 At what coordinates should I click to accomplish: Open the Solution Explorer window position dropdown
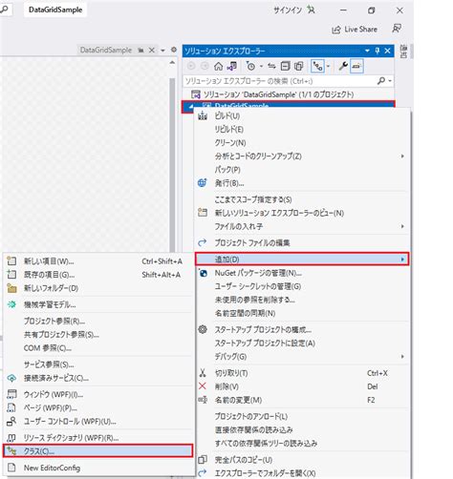[x=367, y=51]
